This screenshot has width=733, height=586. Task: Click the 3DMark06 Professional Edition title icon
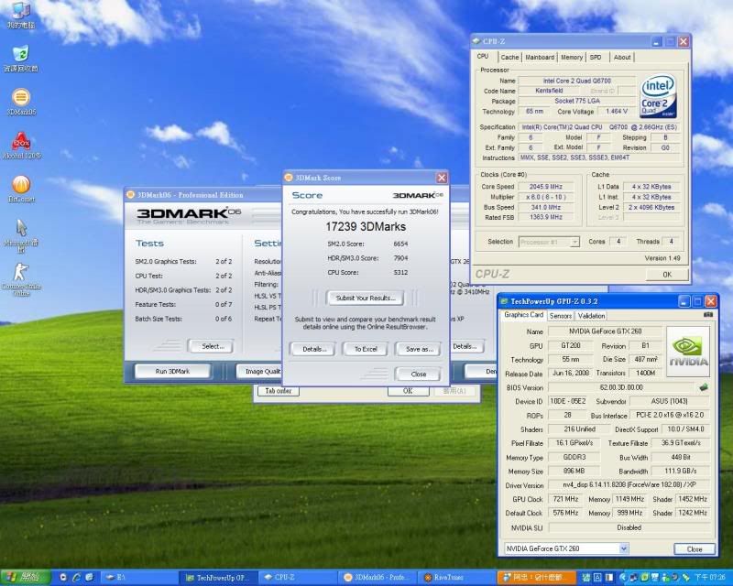(130, 195)
